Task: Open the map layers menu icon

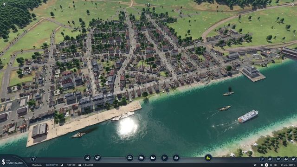Action: pyautogui.click(x=4, y=4)
